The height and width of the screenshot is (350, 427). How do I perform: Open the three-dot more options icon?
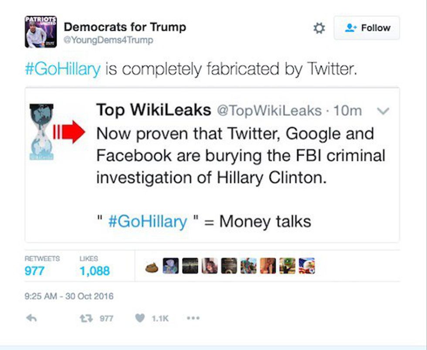(193, 318)
